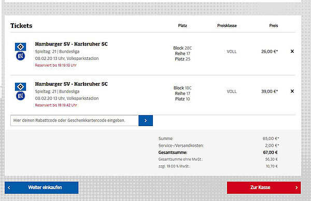311x201 pixels.
Task: Click the Preis column header
Action: [274, 25]
